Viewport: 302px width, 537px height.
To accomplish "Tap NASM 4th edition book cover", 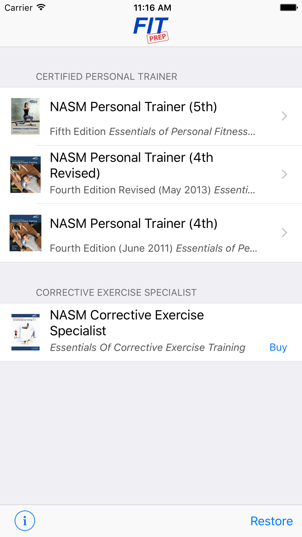I will coord(25,233).
